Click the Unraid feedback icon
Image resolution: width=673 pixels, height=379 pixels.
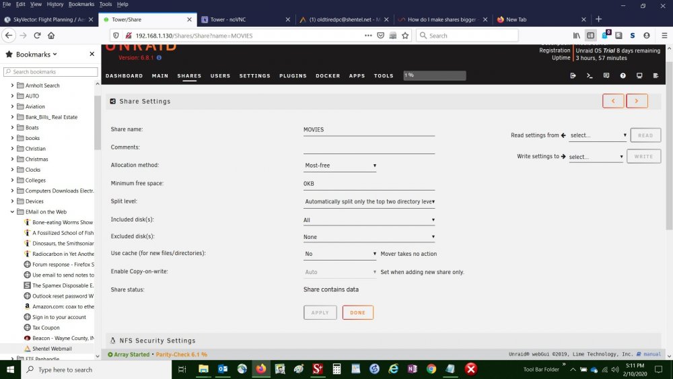(x=606, y=75)
